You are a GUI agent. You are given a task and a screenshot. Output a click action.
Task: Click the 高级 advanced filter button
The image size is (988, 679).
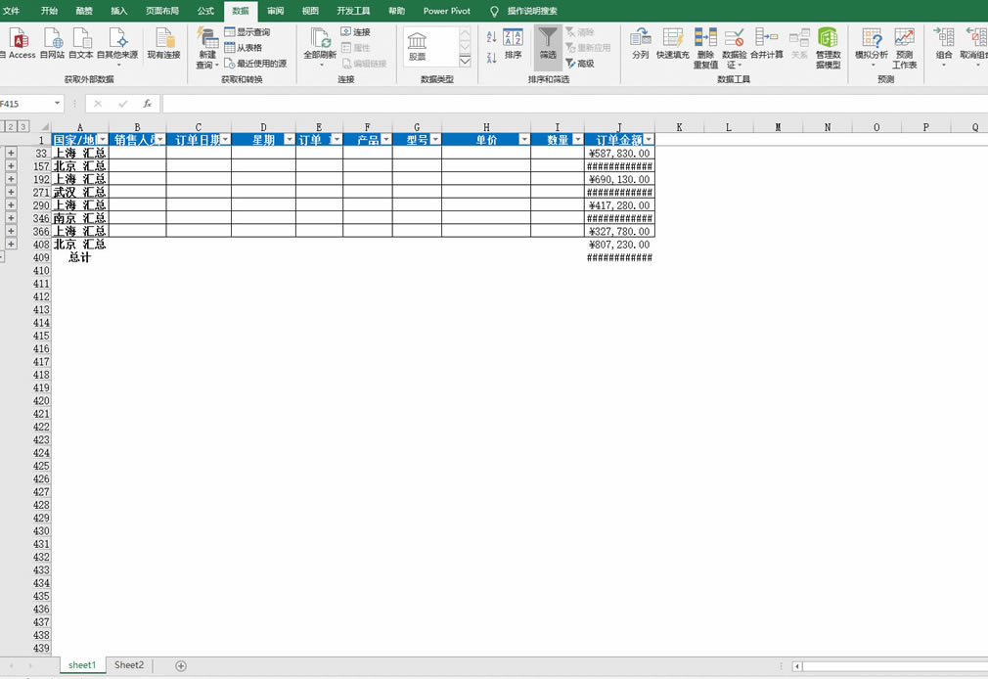(578, 64)
